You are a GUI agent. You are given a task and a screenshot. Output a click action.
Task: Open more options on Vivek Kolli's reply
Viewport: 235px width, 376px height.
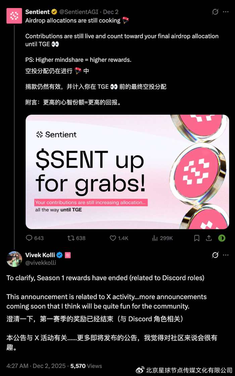(x=226, y=255)
